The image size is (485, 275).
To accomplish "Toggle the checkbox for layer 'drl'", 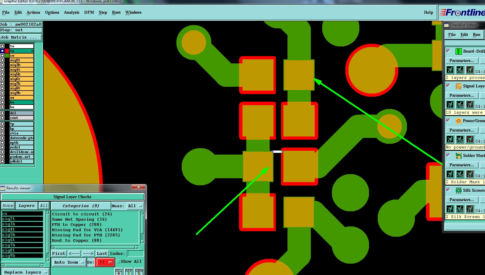I will tap(2, 113).
